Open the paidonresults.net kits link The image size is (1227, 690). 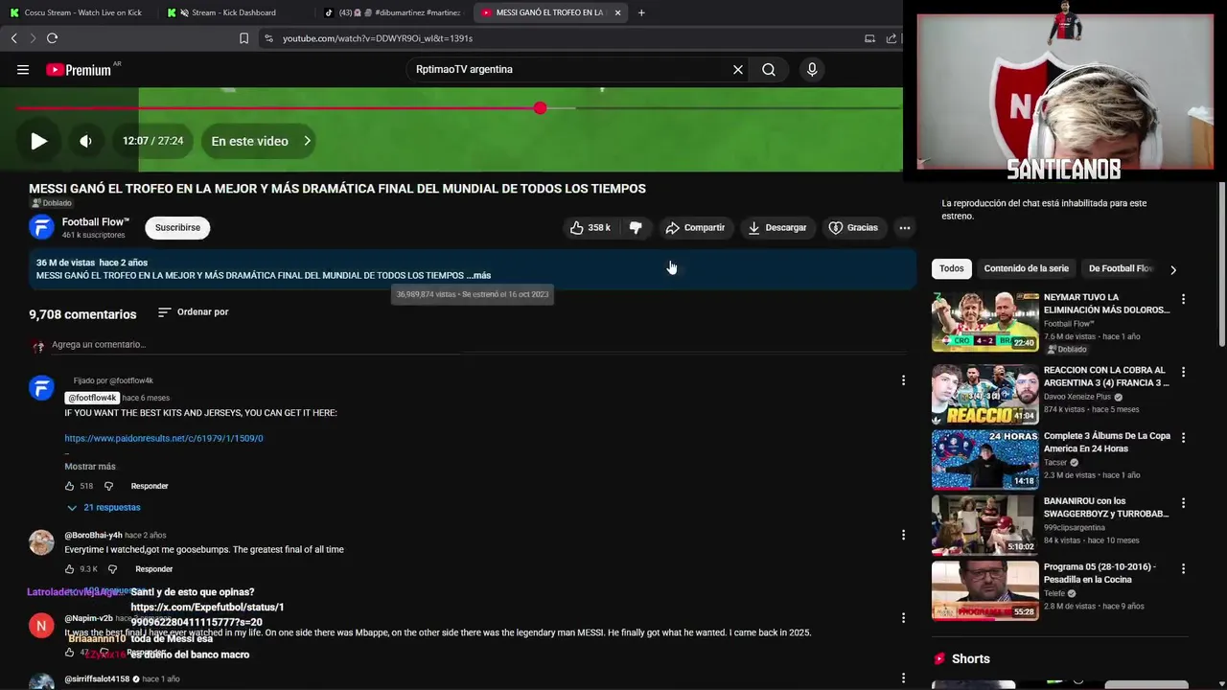coord(164,438)
